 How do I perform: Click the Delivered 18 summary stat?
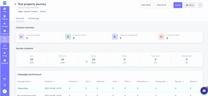[x=62, y=60]
